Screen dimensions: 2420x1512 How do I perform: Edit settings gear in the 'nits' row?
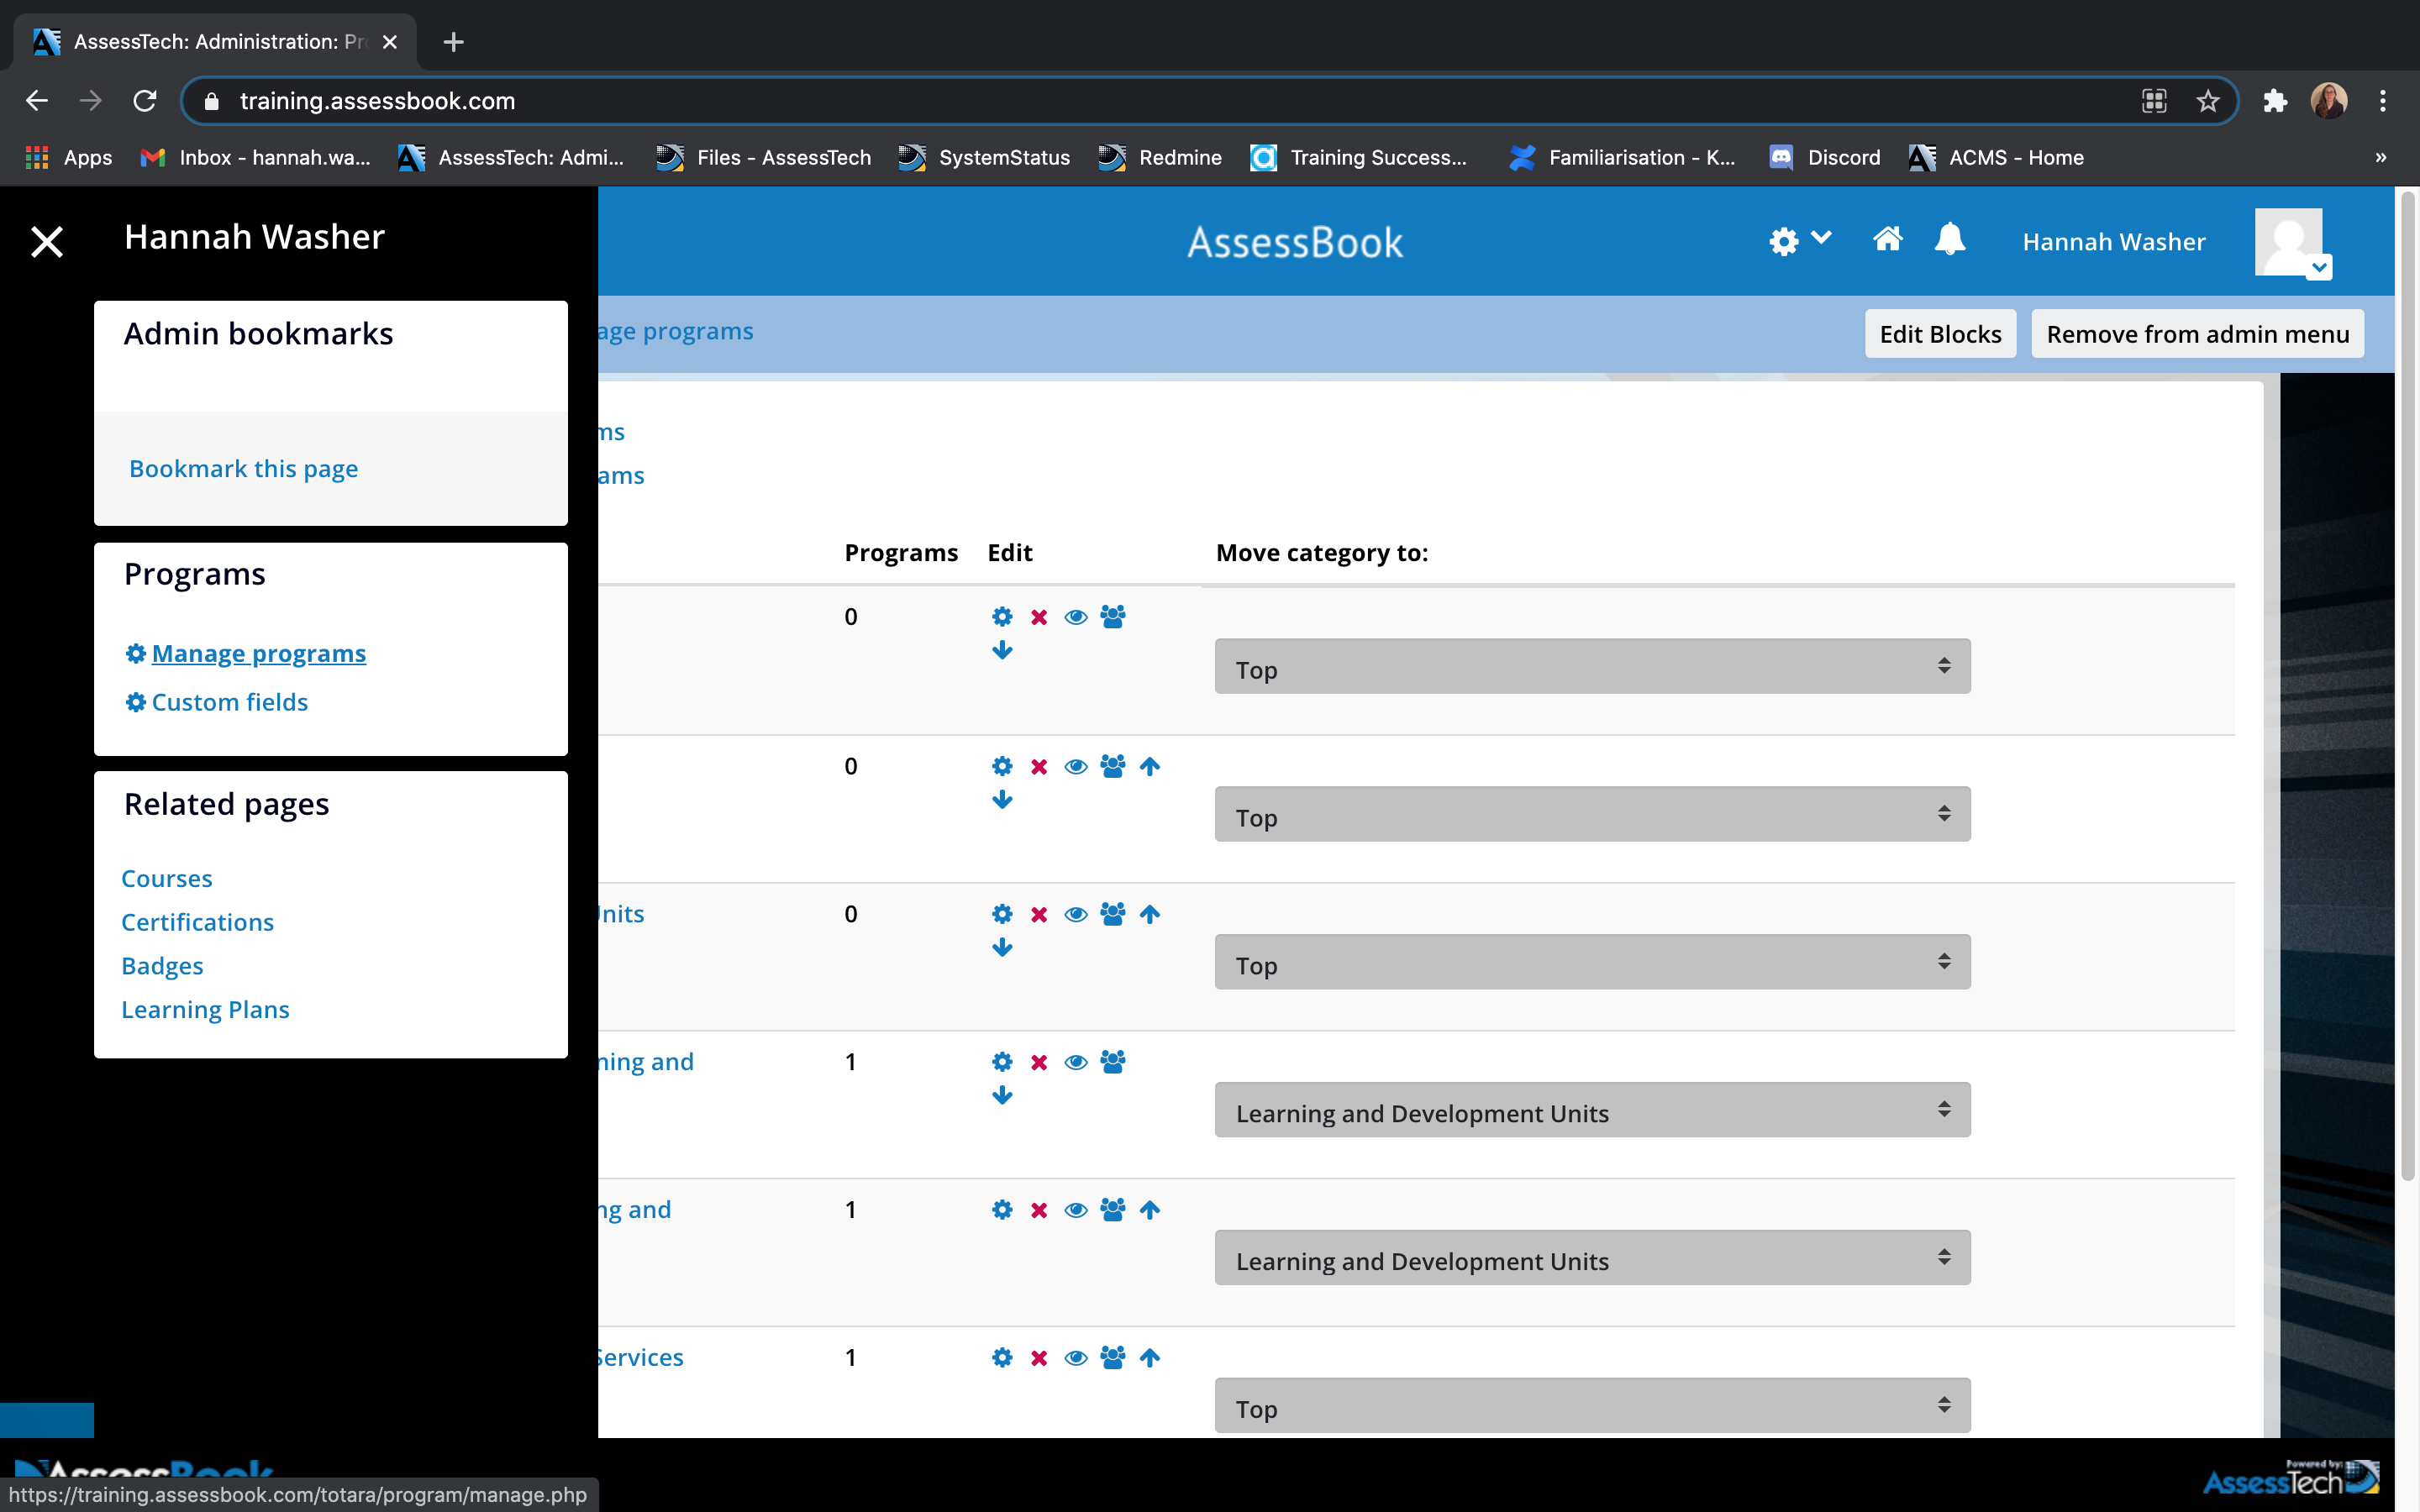1002,914
